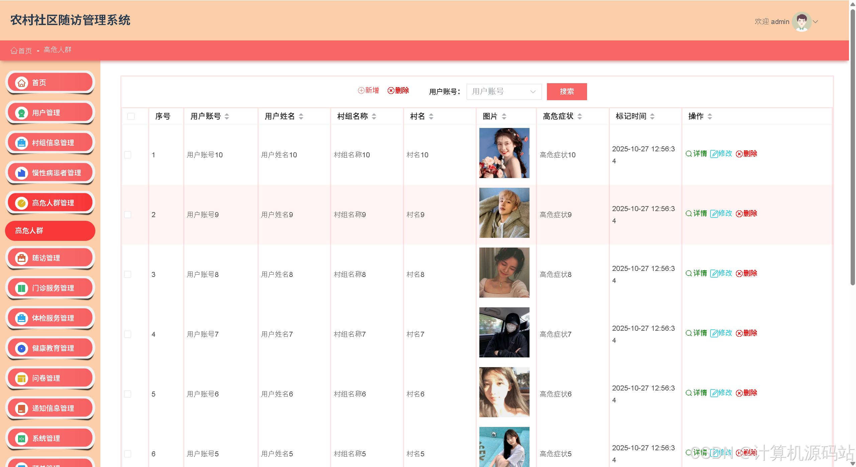Click 删除 for 用户账号6
856x467 pixels.
click(x=747, y=393)
